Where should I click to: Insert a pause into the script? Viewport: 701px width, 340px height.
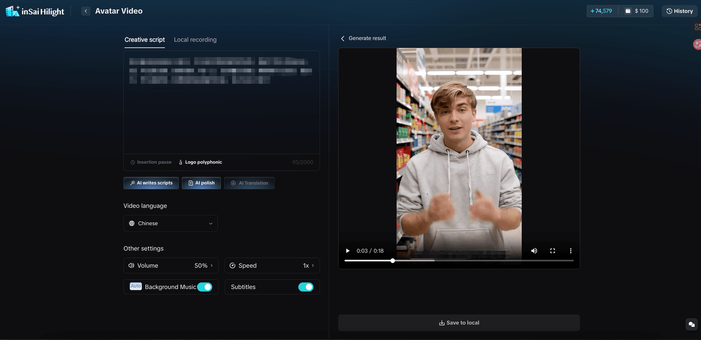[x=151, y=162]
